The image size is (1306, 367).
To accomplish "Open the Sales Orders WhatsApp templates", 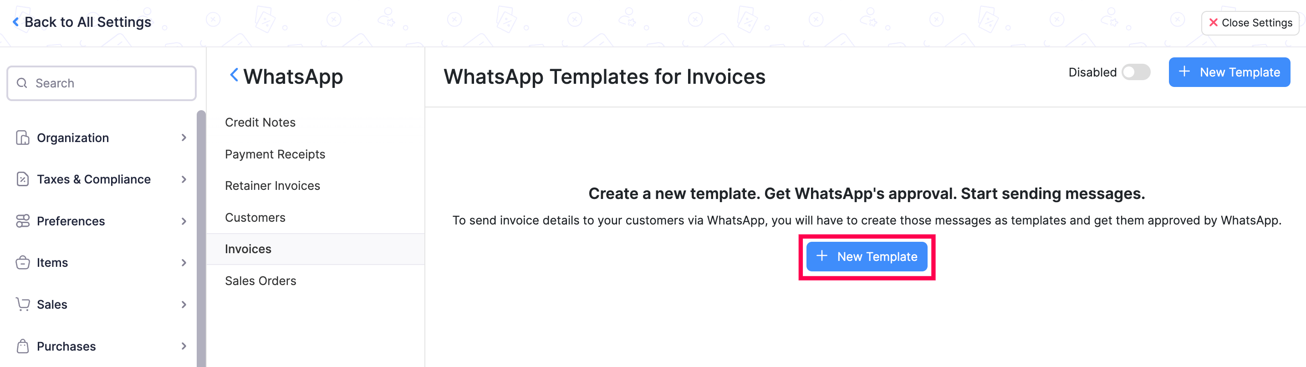I will point(260,280).
